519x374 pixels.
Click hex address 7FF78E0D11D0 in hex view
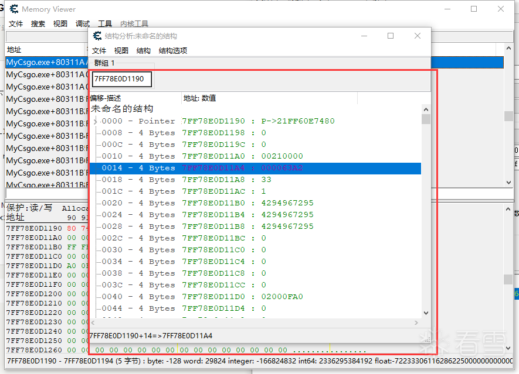34,266
